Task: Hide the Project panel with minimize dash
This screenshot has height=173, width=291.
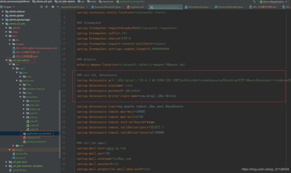Action: 58,7
